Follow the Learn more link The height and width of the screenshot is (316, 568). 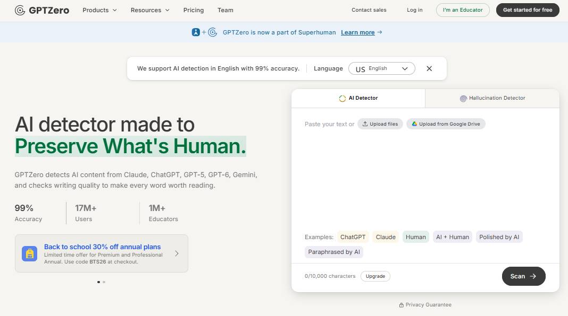(x=357, y=32)
